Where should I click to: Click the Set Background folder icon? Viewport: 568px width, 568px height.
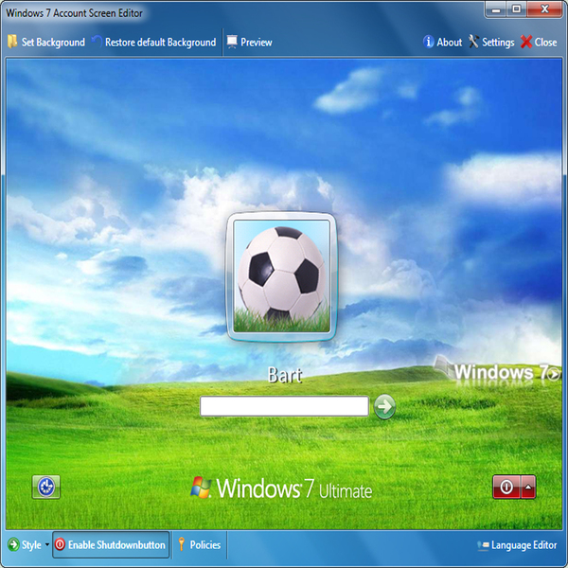pyautogui.click(x=11, y=42)
